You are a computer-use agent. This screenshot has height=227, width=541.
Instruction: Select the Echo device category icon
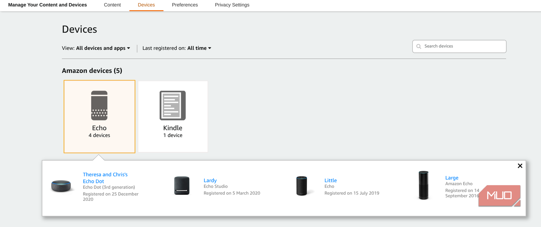tap(99, 105)
